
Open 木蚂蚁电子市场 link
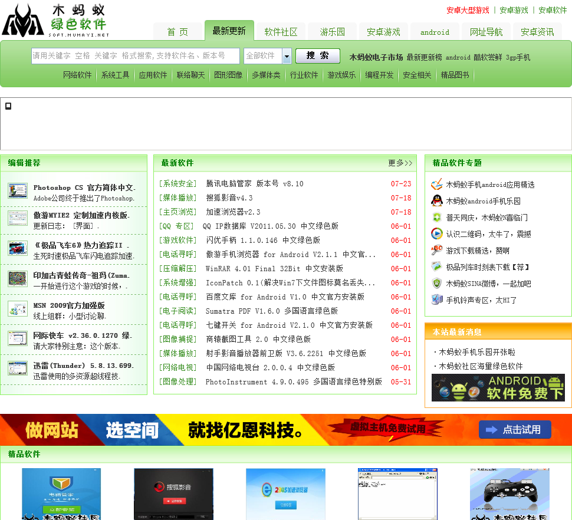tap(376, 57)
